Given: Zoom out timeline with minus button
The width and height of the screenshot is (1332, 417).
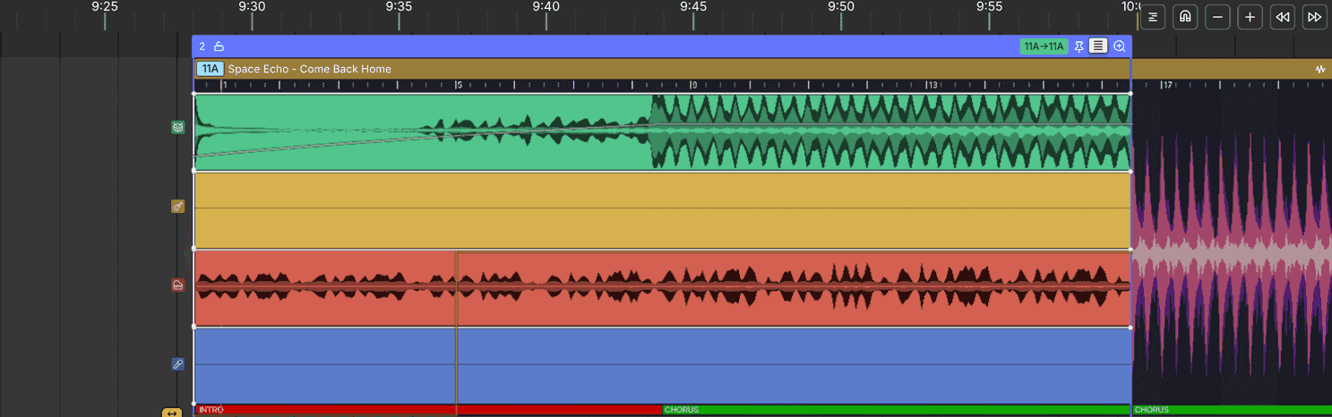Looking at the screenshot, I should pos(1217,17).
